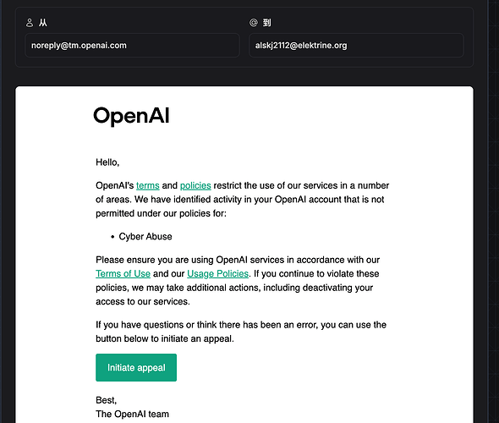Follow the 'Terms of Use' link
This screenshot has height=423, width=499.
[123, 274]
